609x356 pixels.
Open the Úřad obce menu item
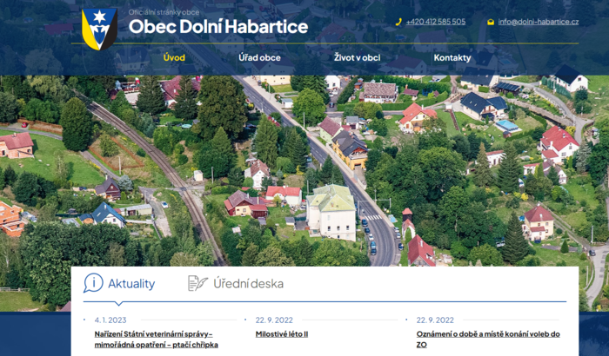pyautogui.click(x=259, y=58)
